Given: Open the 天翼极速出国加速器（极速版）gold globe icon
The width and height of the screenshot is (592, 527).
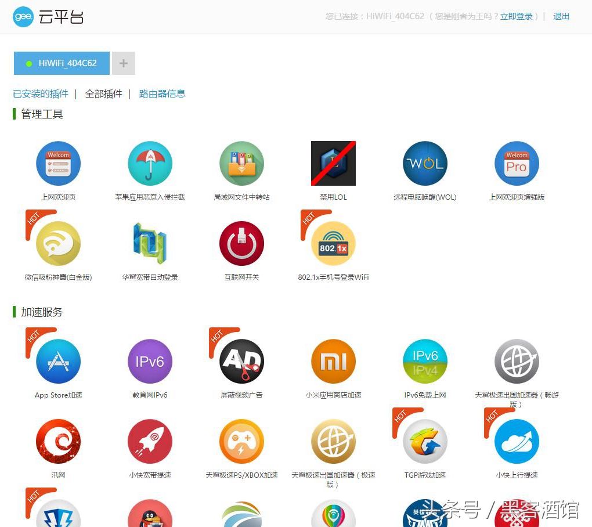Looking at the screenshot, I should click(x=333, y=441).
